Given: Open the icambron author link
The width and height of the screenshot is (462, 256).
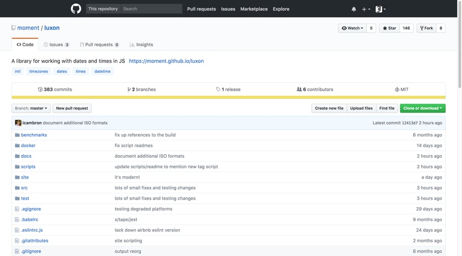Looking at the screenshot, I should [32, 123].
